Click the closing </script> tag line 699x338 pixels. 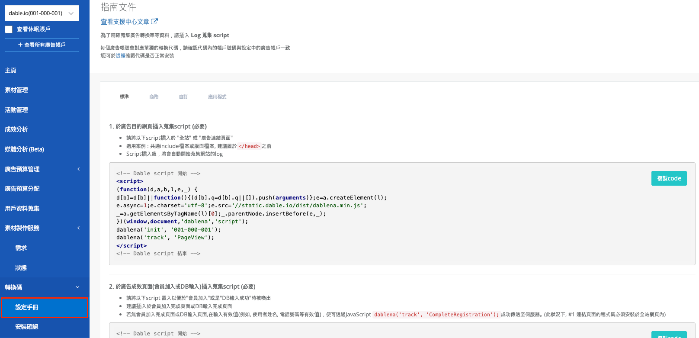131,246
